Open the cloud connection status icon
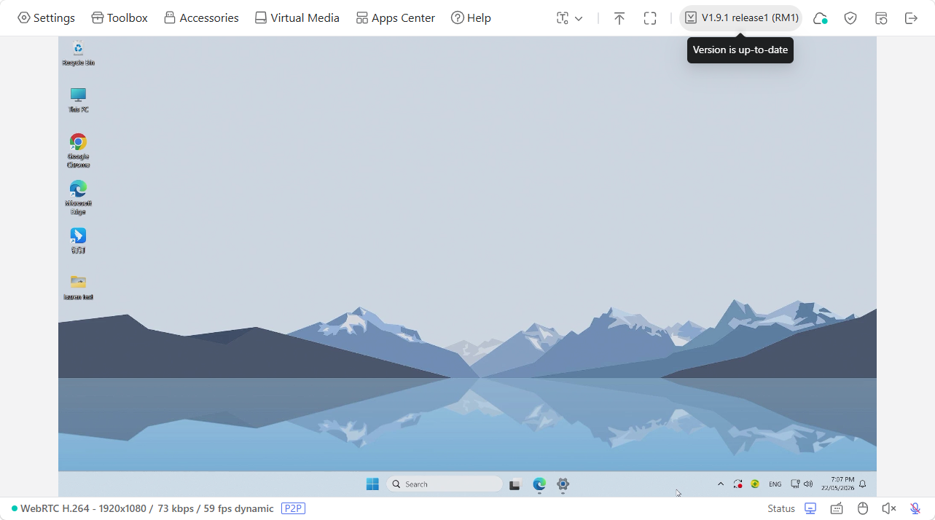This screenshot has width=935, height=520. tap(820, 18)
